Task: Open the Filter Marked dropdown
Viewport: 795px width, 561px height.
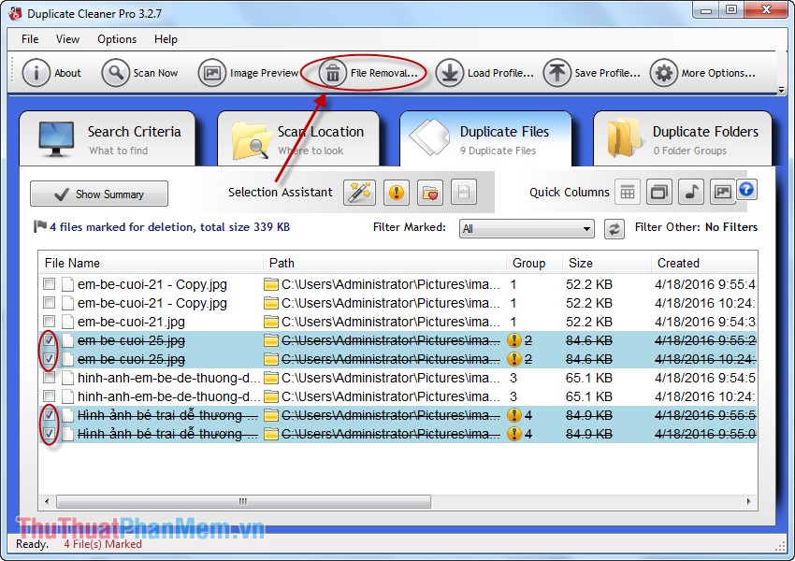Action: [x=526, y=228]
